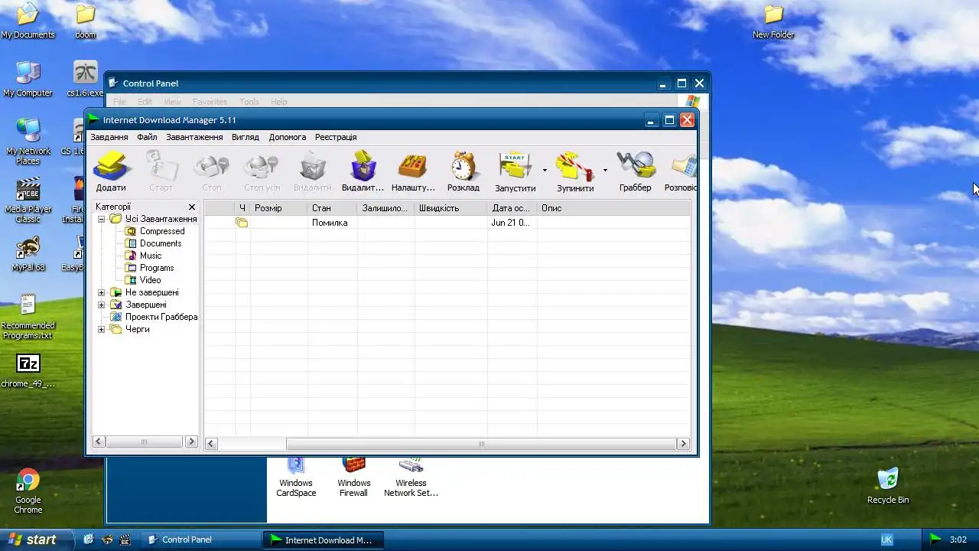Click the UK language indicator in tray
The image size is (979, 551).
[886, 540]
